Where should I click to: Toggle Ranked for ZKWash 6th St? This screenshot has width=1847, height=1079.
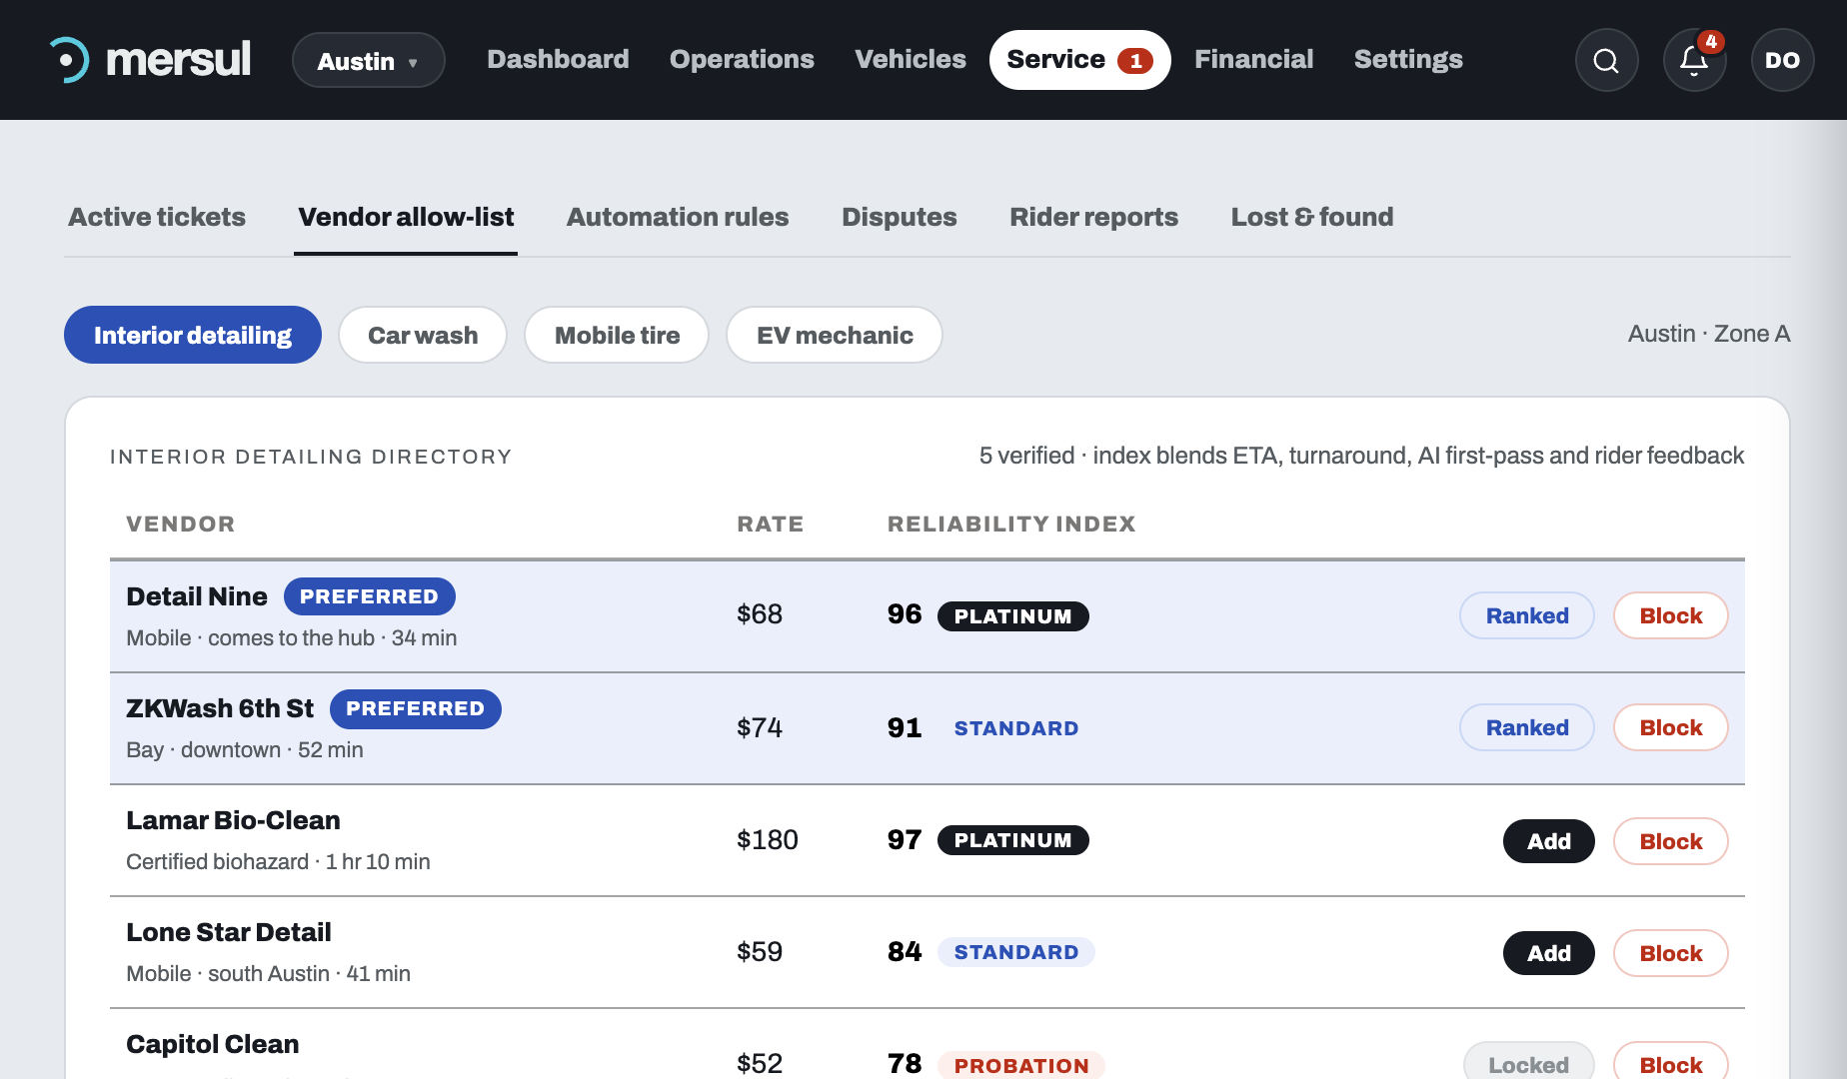[x=1527, y=727]
